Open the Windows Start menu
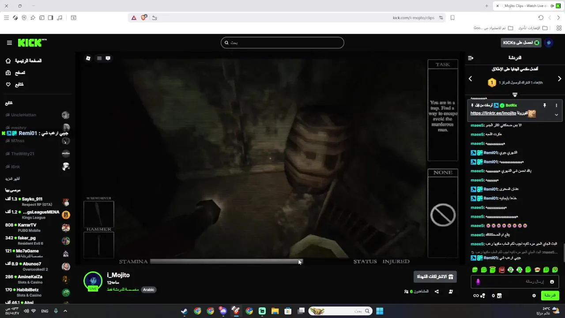Viewport: 565px width, 318px height. pos(380,311)
